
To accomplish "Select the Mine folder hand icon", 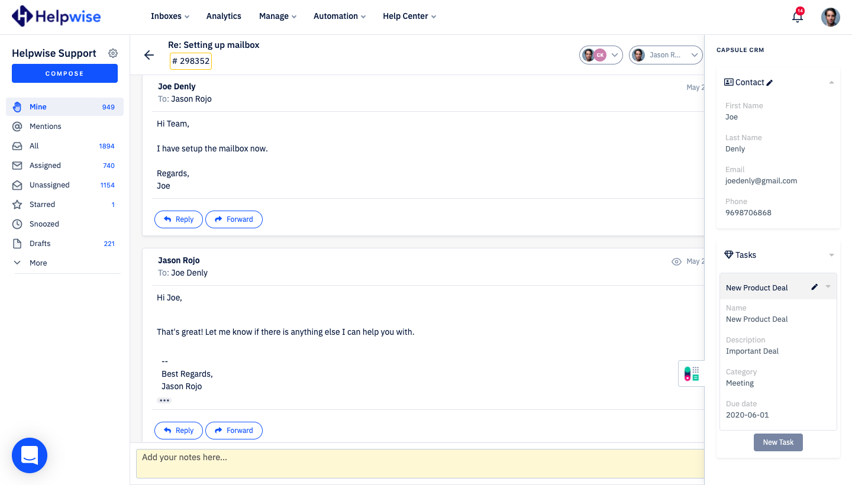I will coord(18,106).
